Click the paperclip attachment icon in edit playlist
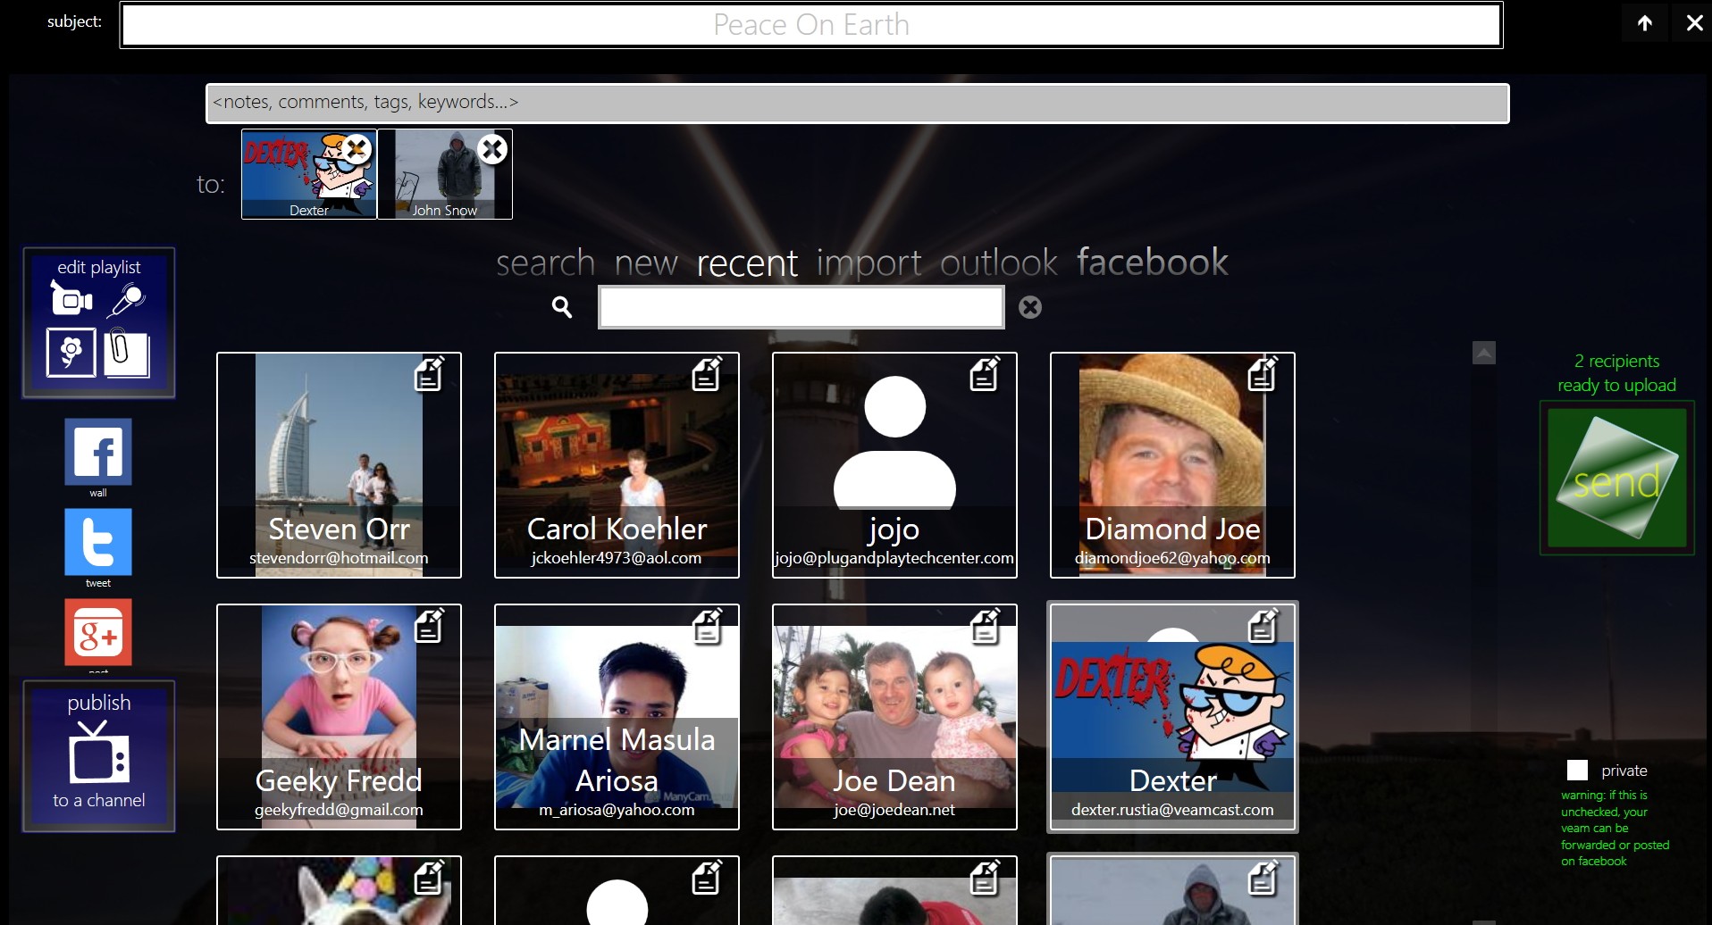Viewport: 1712px width, 925px height. (x=126, y=352)
